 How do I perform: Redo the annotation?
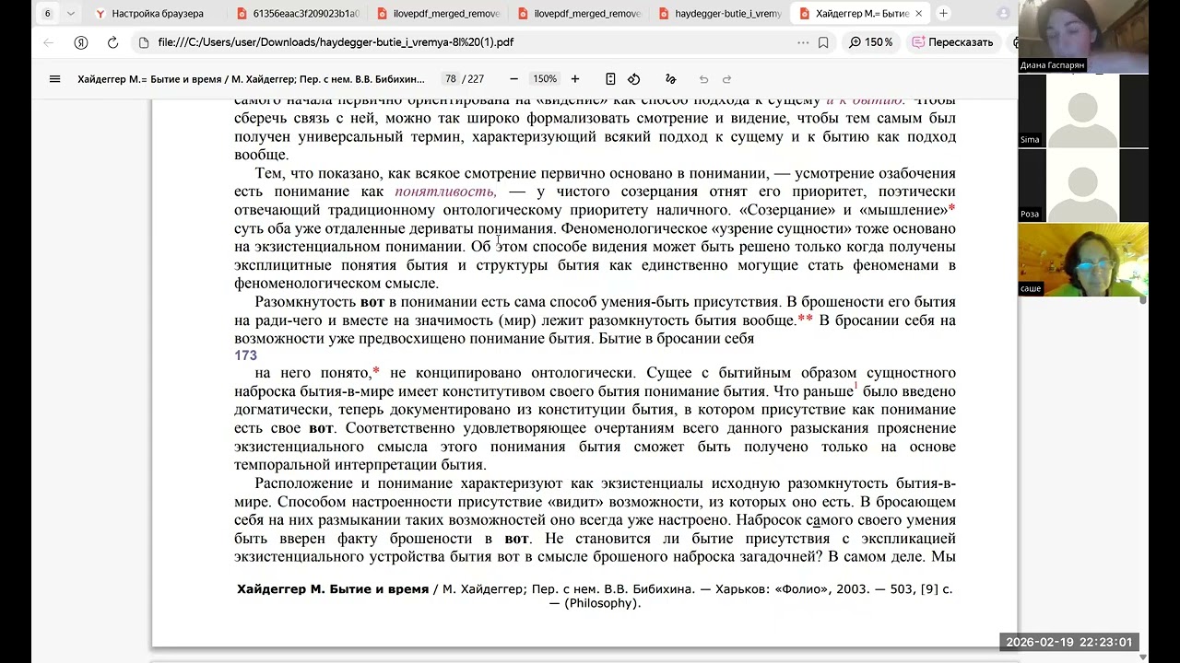coord(726,79)
